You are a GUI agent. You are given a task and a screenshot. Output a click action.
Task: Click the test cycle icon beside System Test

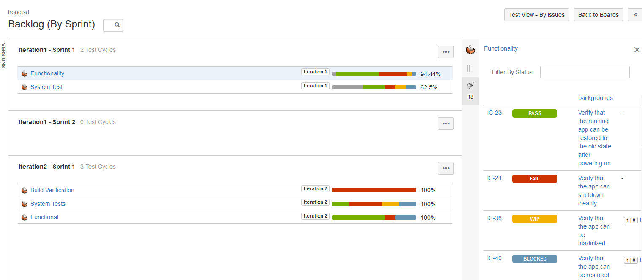pyautogui.click(x=24, y=87)
